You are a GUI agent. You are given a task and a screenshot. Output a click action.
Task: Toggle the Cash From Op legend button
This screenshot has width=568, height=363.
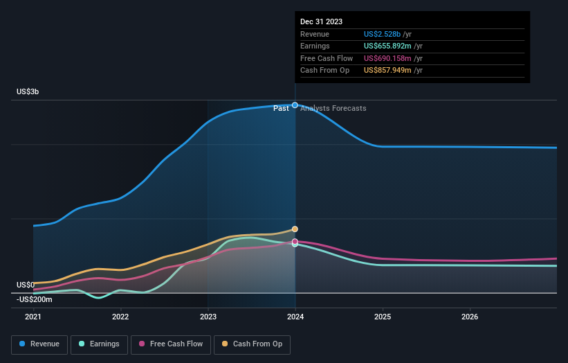252,344
